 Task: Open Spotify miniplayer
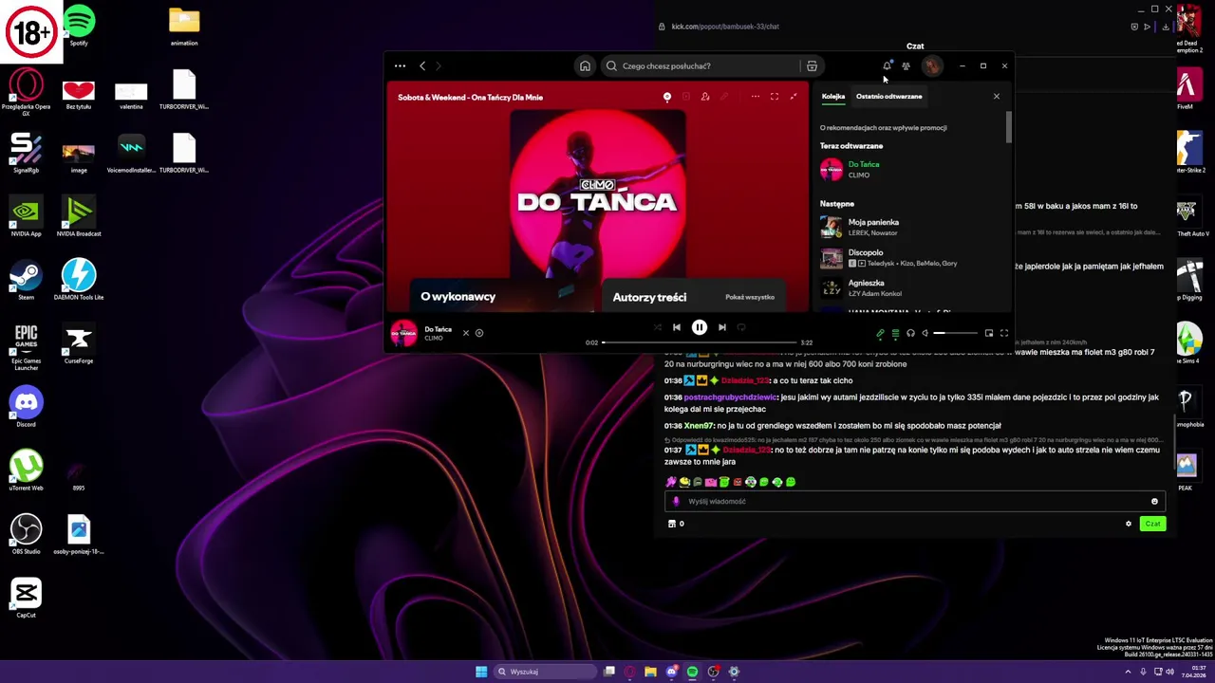click(x=988, y=333)
